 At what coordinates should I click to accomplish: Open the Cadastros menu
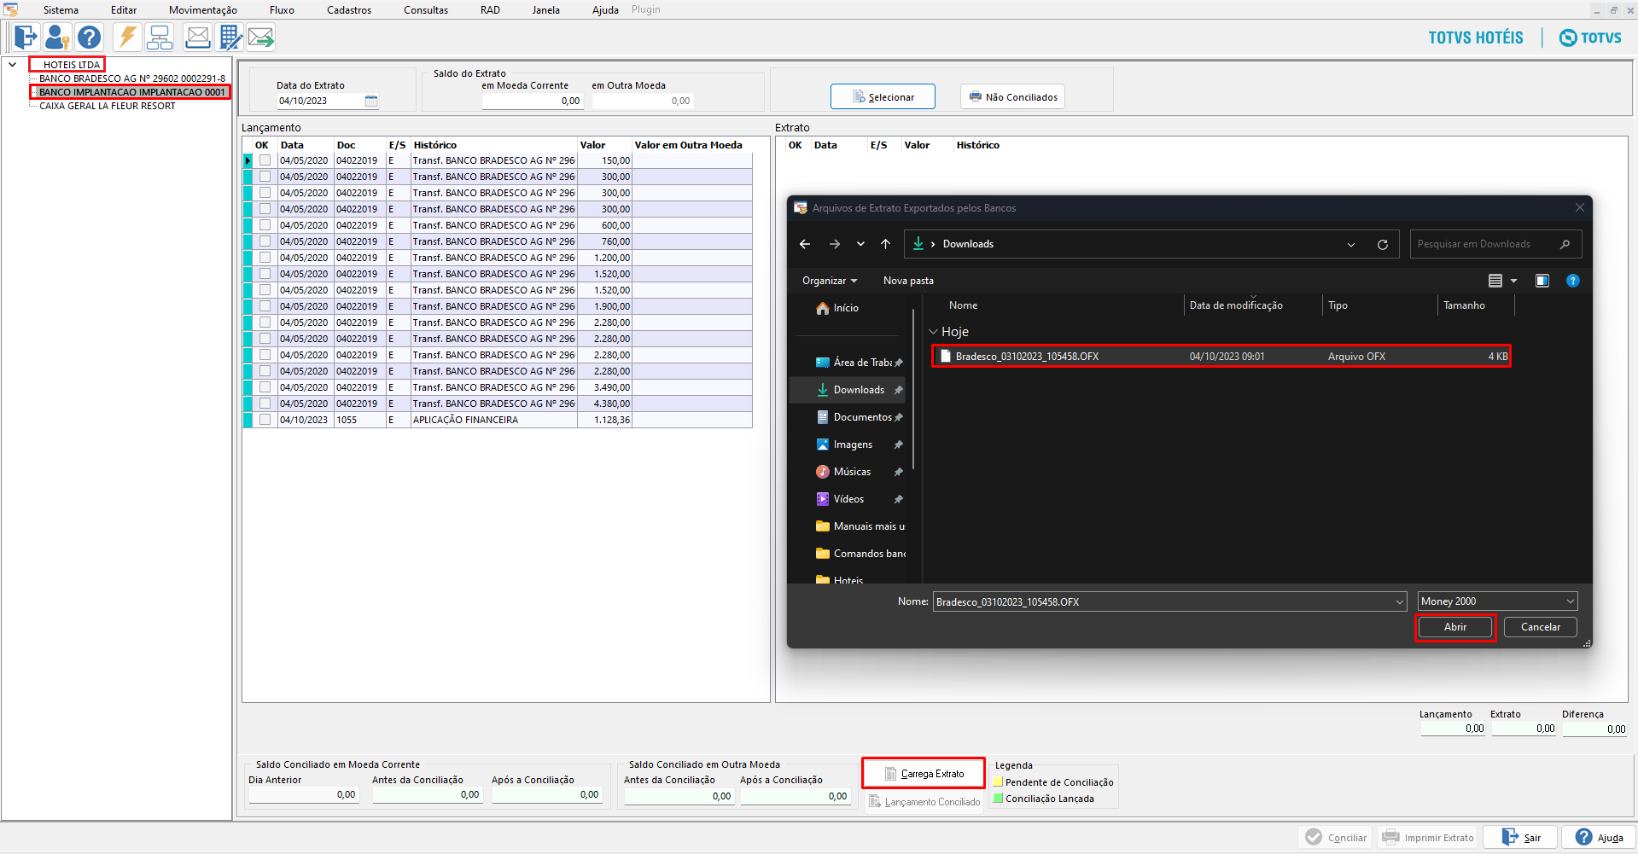point(349,10)
